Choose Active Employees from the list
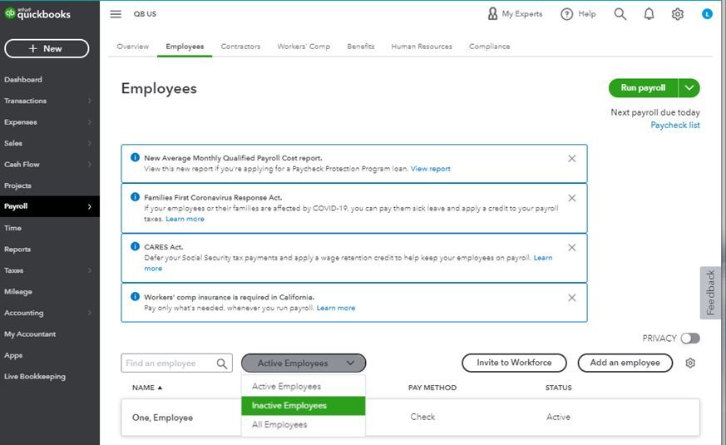 (x=304, y=386)
